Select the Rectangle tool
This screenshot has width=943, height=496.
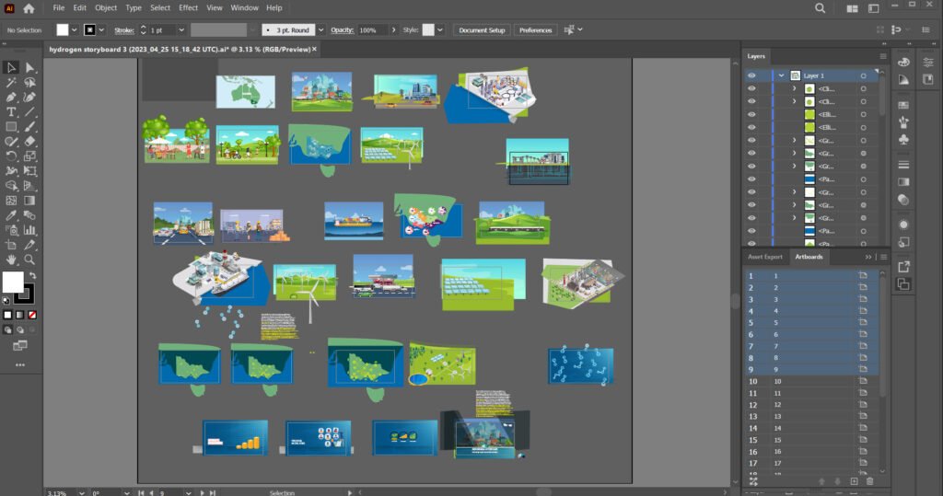pos(11,127)
